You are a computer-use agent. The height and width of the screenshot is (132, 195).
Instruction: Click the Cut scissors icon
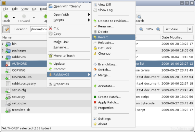tap(50, 28)
